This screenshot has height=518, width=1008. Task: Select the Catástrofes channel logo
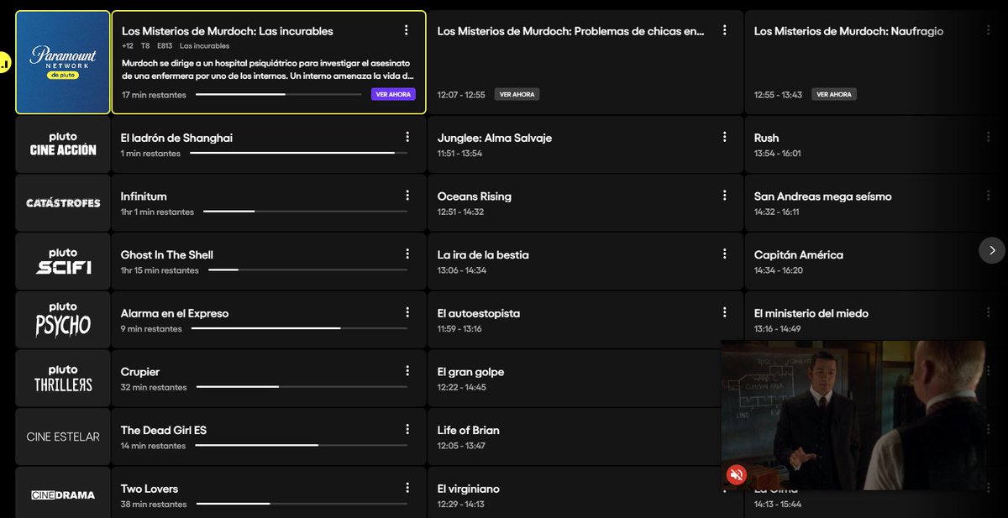(63, 203)
